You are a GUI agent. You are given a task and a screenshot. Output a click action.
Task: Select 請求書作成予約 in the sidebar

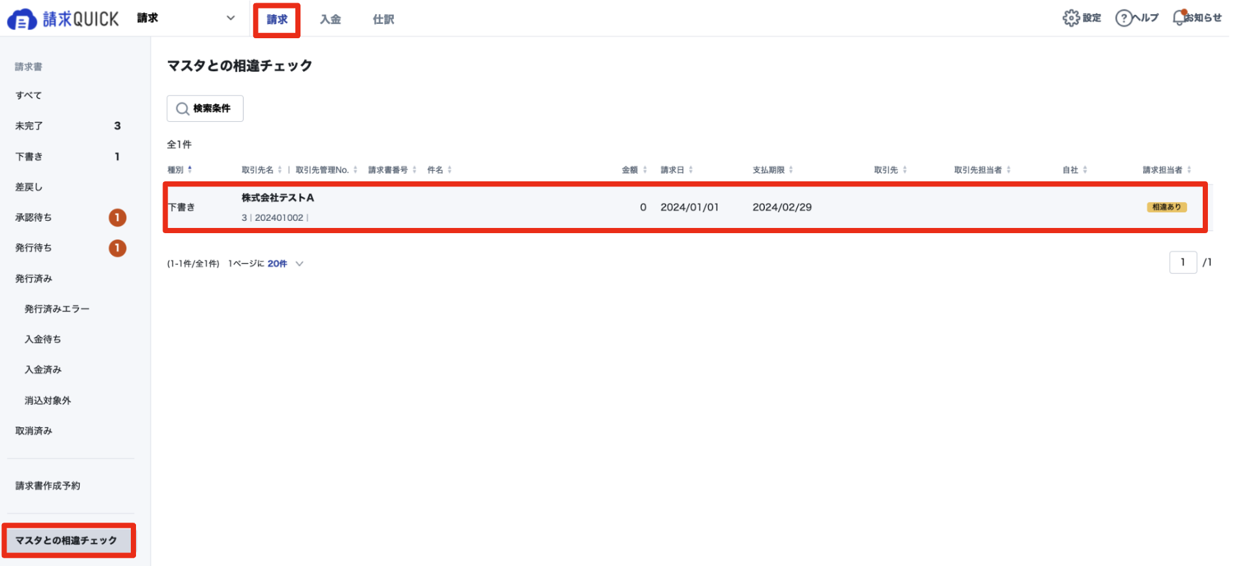[x=48, y=486]
